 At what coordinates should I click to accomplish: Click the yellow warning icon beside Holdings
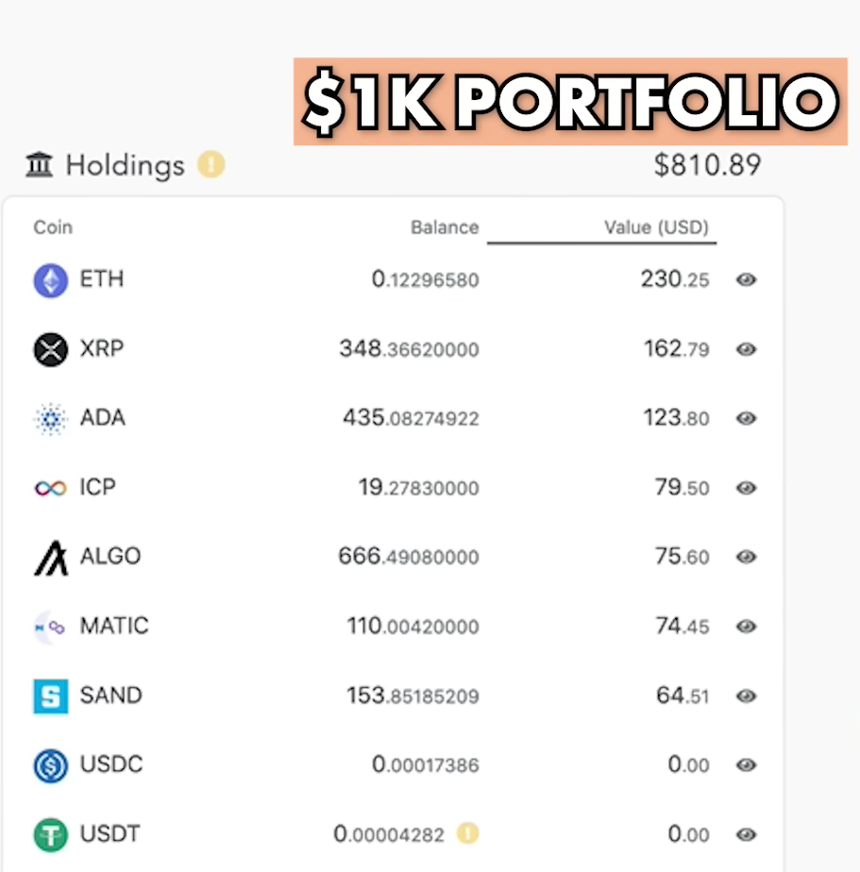pos(211,164)
